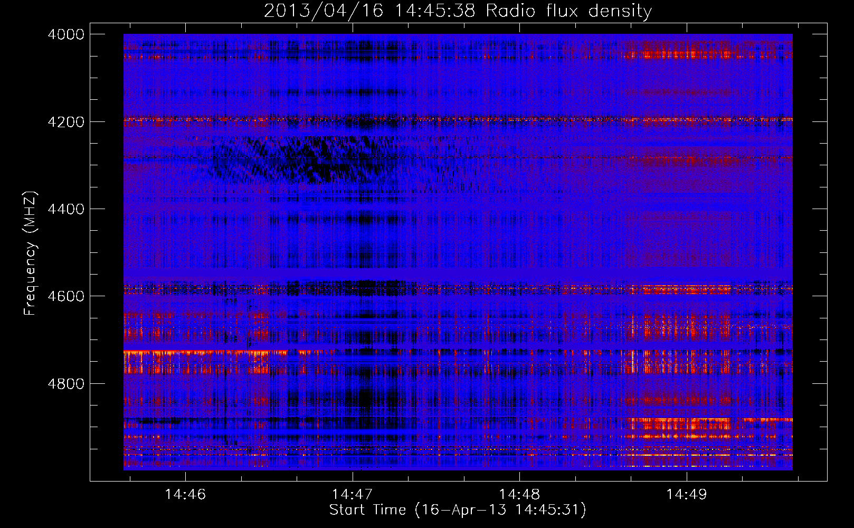Click the 14:46 time tick label
854x528 pixels.
click(x=185, y=494)
